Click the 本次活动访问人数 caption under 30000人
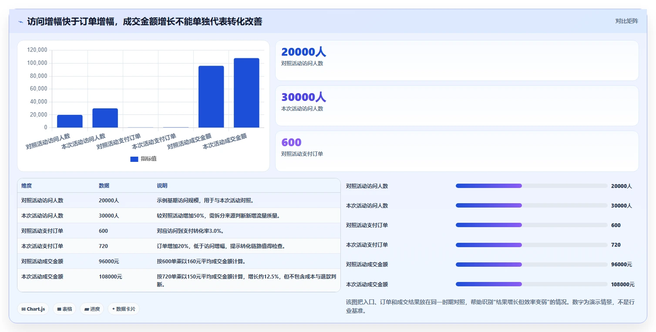The image size is (656, 332). click(x=302, y=109)
